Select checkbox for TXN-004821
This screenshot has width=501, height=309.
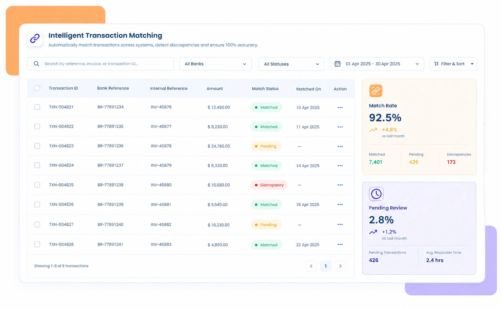click(x=37, y=107)
